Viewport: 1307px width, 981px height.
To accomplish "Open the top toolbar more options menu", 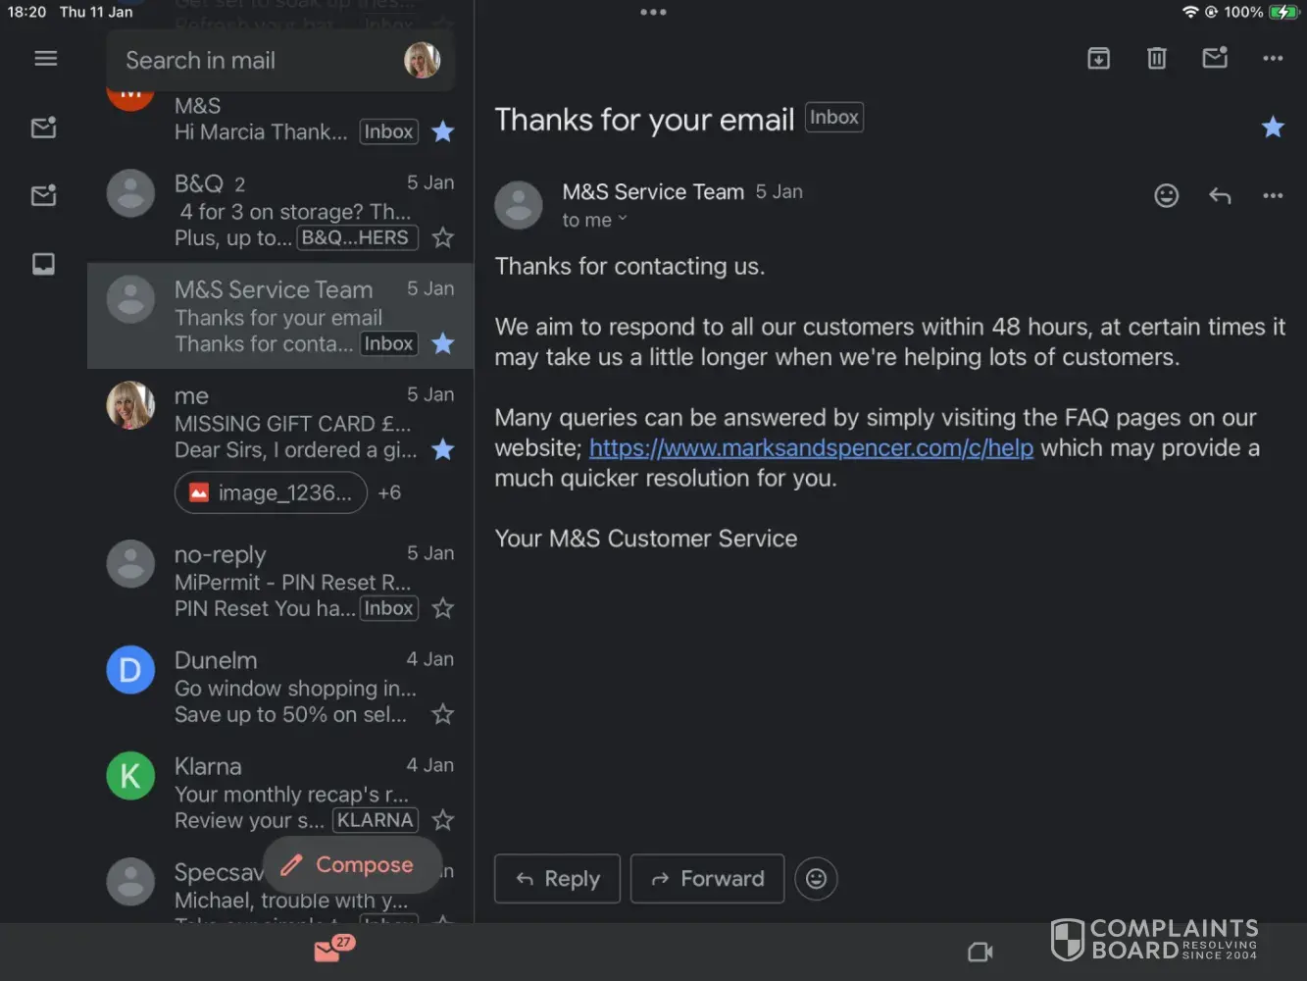I will pos(1273,59).
